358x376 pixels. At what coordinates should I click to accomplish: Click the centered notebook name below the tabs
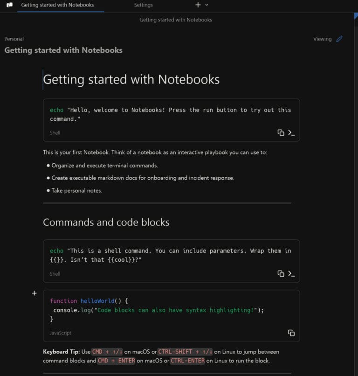pos(175,20)
